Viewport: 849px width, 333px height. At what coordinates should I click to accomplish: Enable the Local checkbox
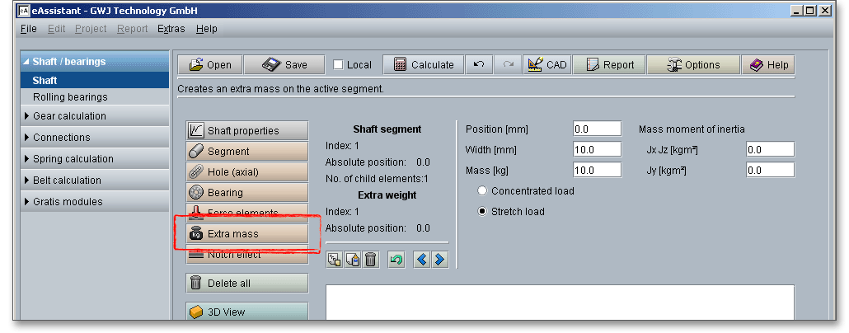point(339,65)
